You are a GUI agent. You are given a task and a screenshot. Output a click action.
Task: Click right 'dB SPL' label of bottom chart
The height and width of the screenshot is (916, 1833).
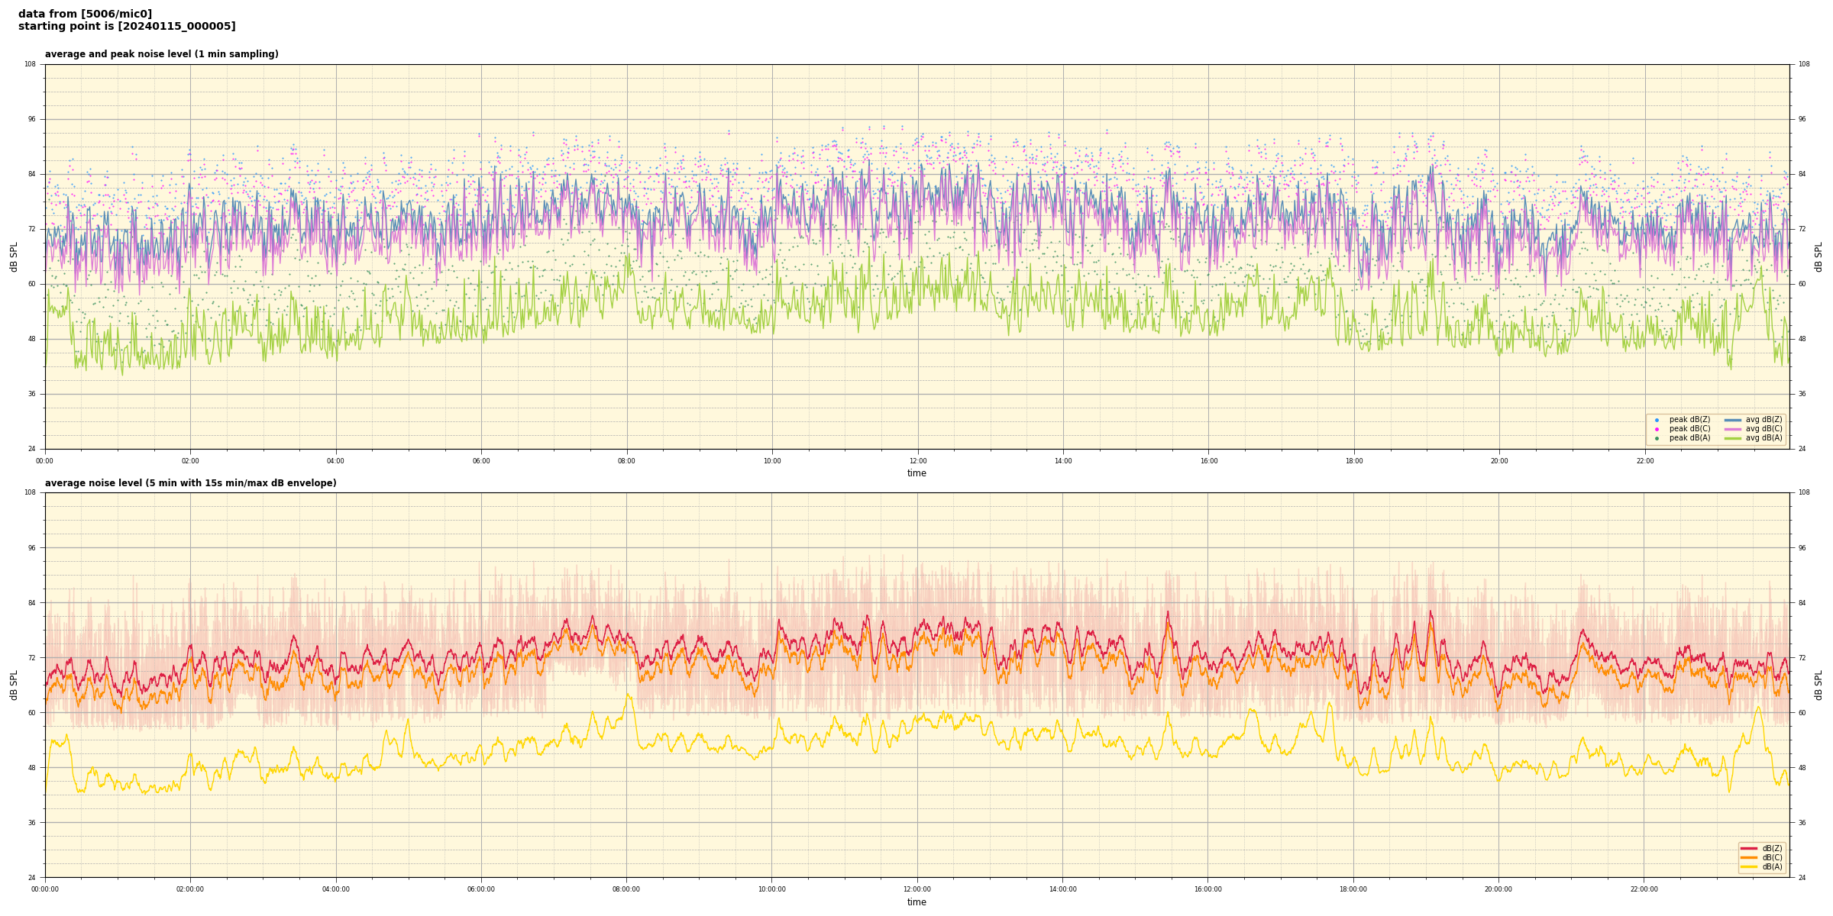tap(1818, 685)
